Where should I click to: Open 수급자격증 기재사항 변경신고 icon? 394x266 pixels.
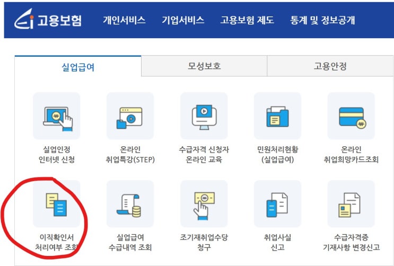351,203
